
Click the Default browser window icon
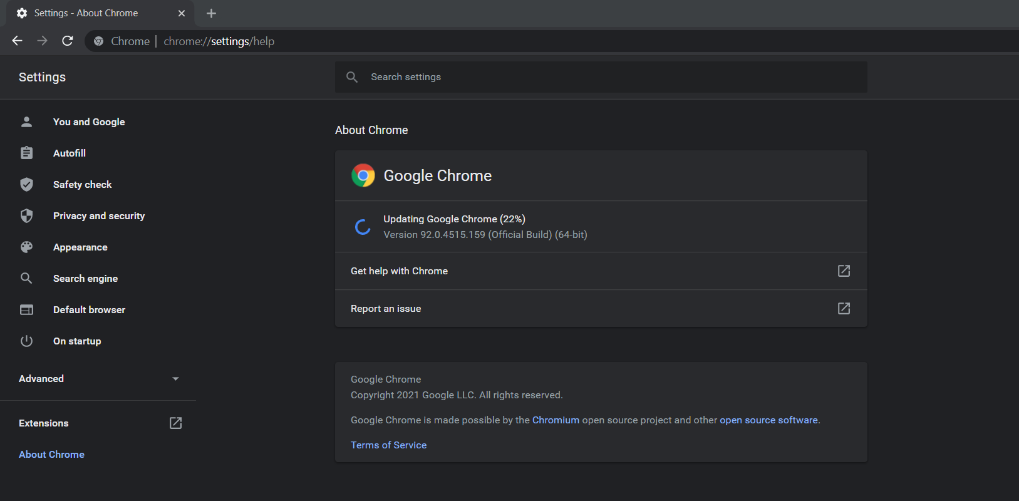26,309
